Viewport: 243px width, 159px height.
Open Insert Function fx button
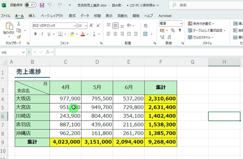(48, 52)
